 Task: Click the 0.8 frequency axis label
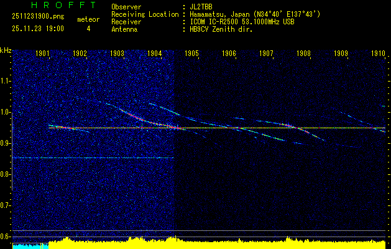6,174
